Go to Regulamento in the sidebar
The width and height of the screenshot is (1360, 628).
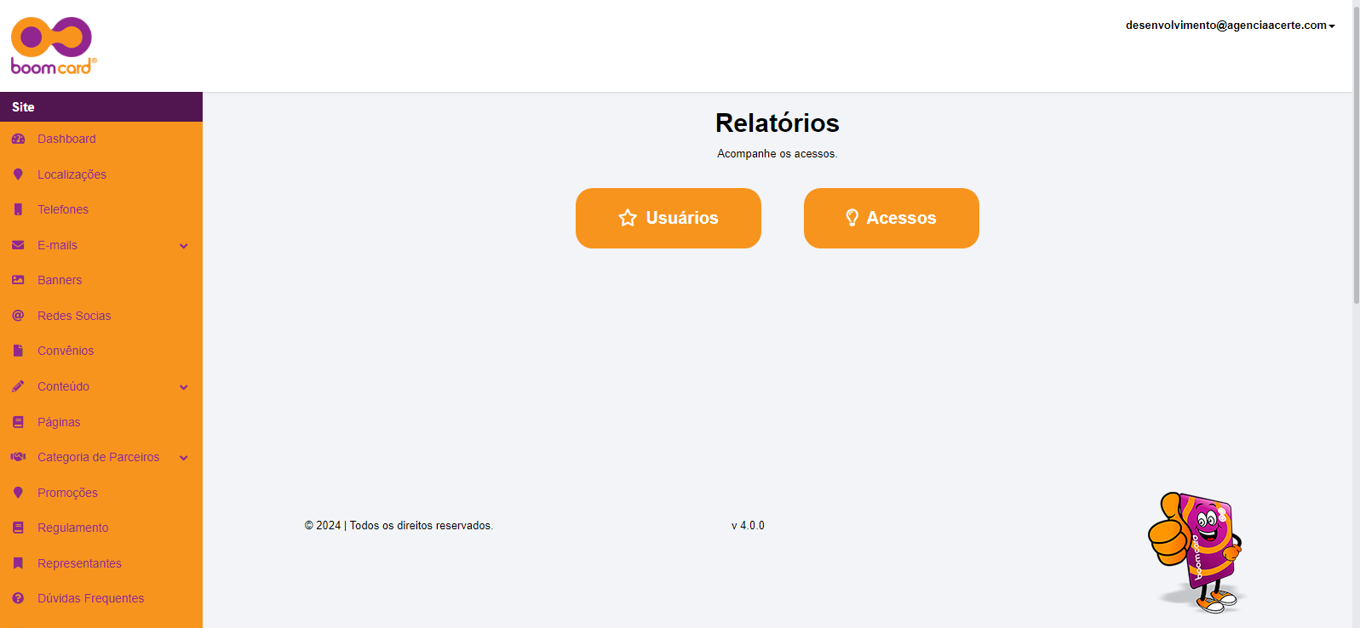pos(72,528)
